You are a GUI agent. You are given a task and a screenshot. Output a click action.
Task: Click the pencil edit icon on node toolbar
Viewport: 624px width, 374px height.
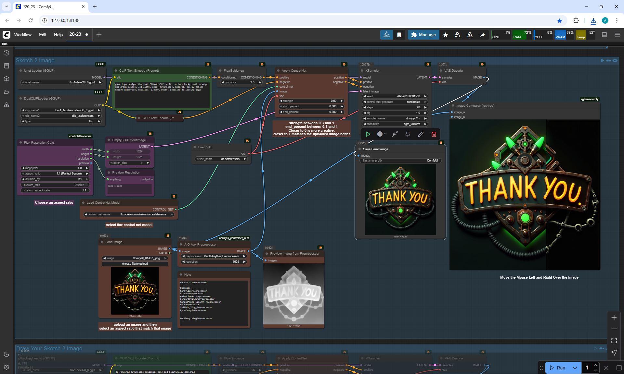pyautogui.click(x=421, y=134)
